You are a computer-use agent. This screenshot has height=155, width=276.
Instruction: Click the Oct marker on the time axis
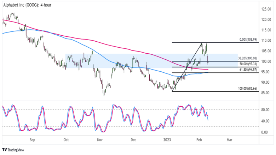coord(66,140)
